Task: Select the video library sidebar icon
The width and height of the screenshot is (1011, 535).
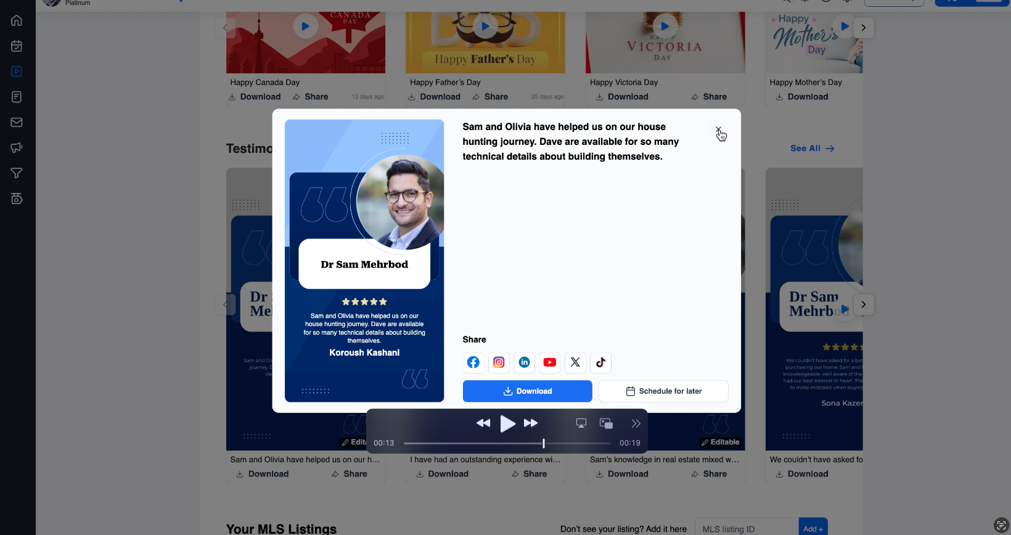Action: 17,71
